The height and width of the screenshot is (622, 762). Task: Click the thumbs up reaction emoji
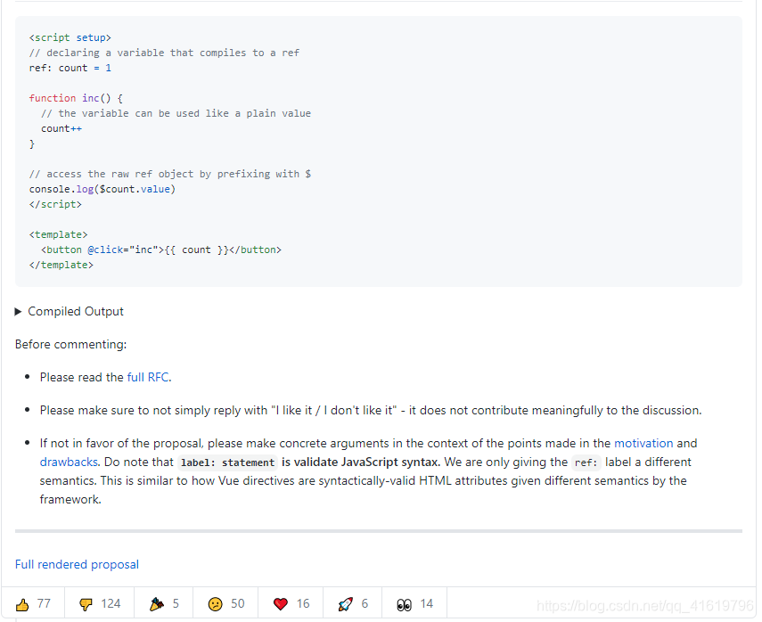(22, 604)
